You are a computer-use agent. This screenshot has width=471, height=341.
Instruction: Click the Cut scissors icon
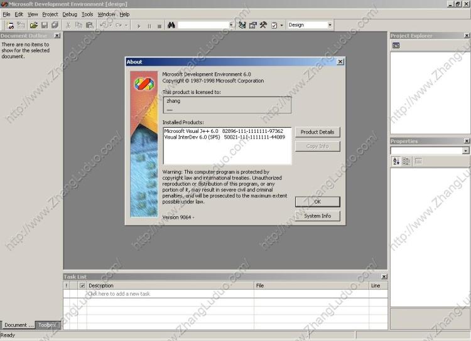pyautogui.click(x=68, y=25)
